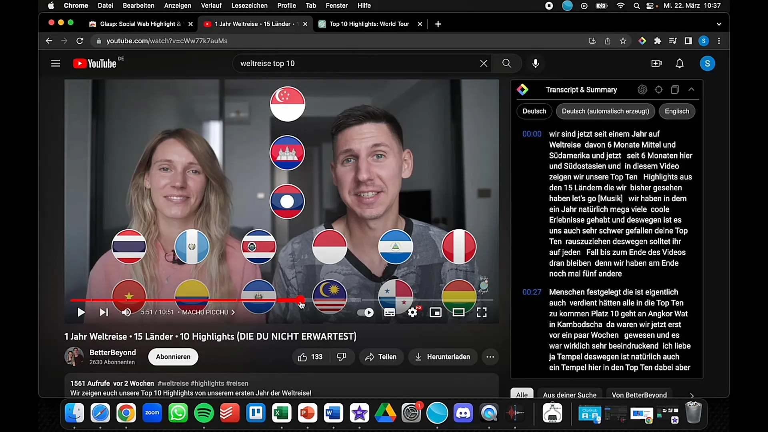Click the AI summary generate icon
The width and height of the screenshot is (768, 432).
[x=642, y=90]
